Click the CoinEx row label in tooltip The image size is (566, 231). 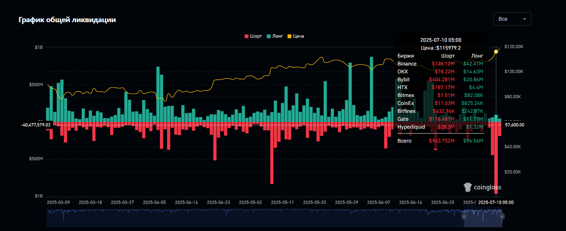405,103
